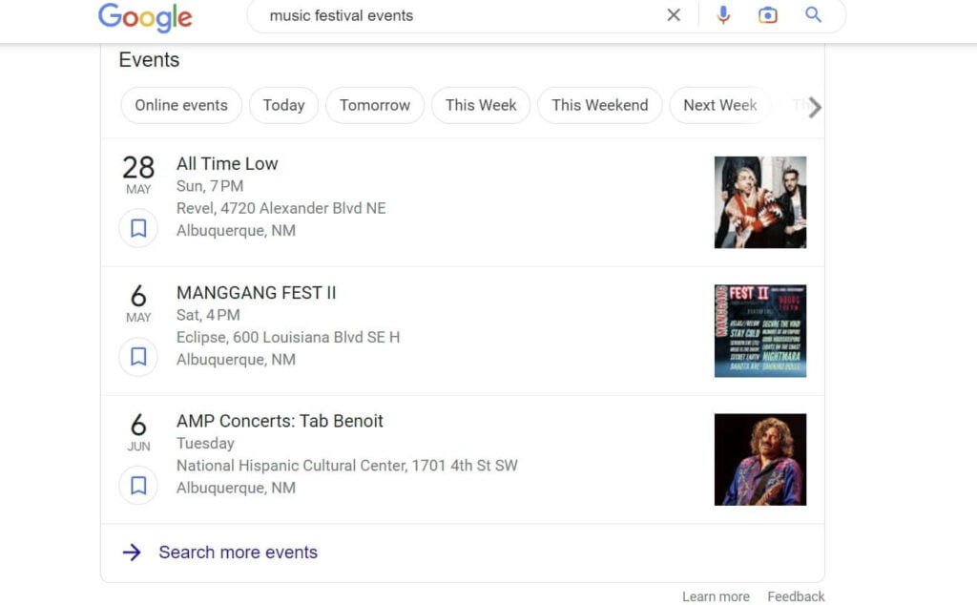
Task: Filter events by This Weekend chip
Action: tap(600, 105)
